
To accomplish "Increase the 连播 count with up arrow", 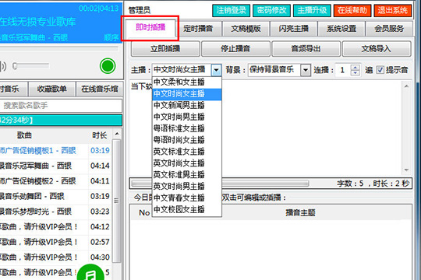I will click(x=356, y=68).
